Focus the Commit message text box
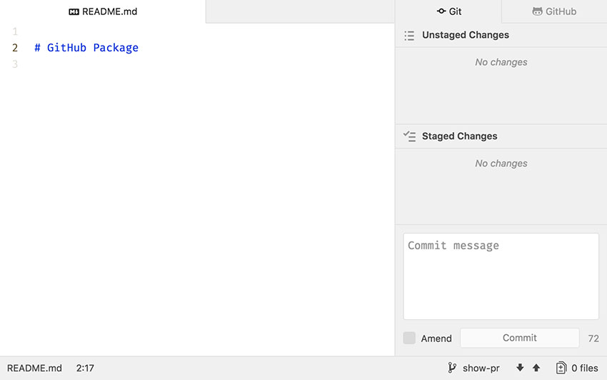 coord(501,276)
